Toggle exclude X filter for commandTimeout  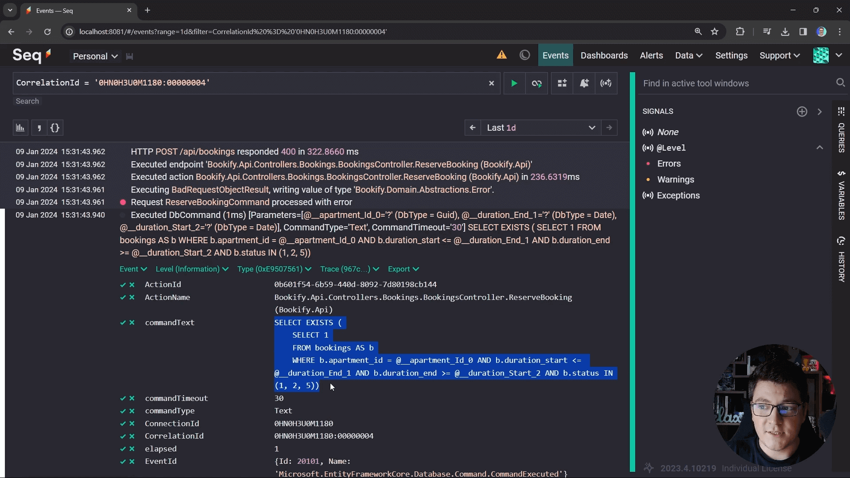pyautogui.click(x=132, y=399)
